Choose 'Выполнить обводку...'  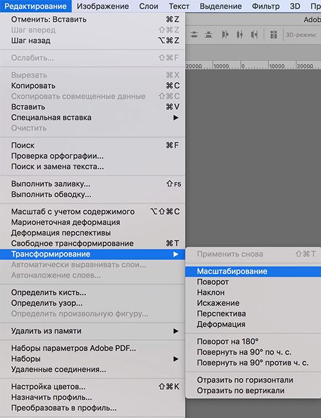92,194
